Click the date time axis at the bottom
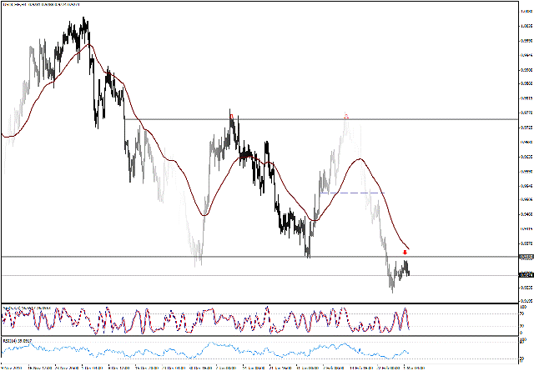 coord(250,366)
